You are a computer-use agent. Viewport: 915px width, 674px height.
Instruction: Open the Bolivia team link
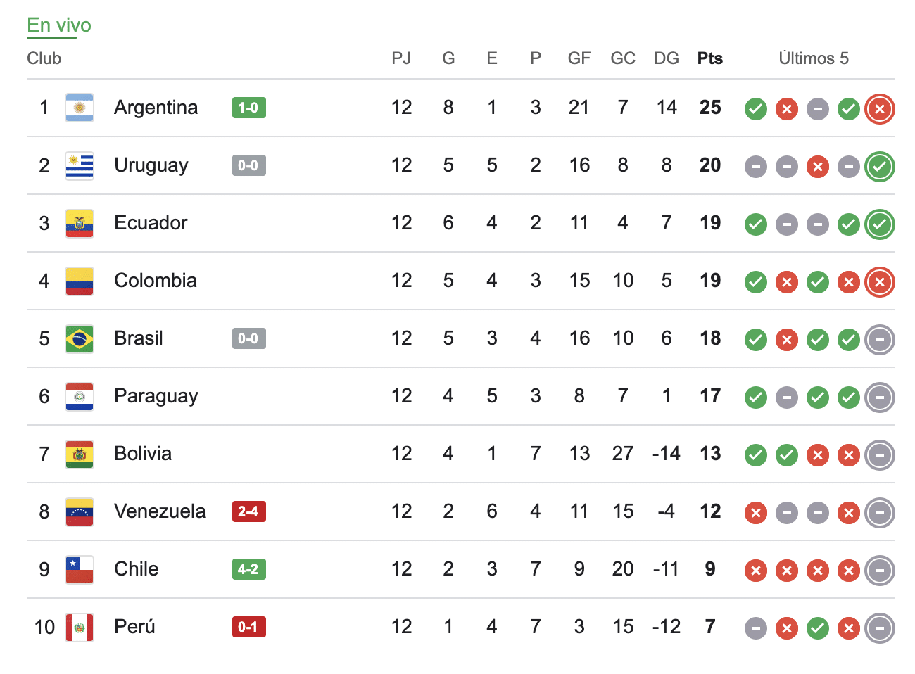tap(143, 454)
